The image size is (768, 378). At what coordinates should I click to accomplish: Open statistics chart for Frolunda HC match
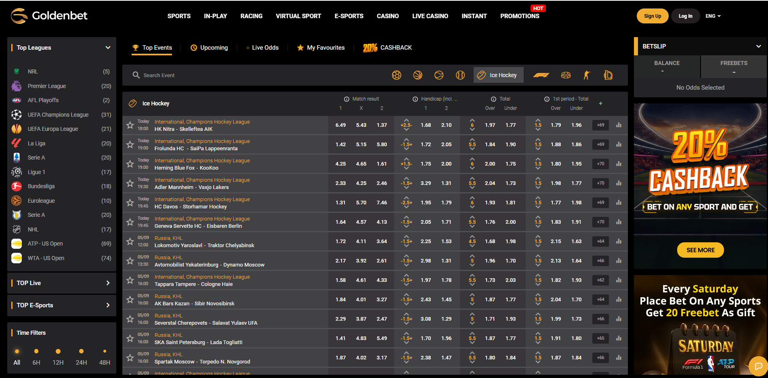619,145
